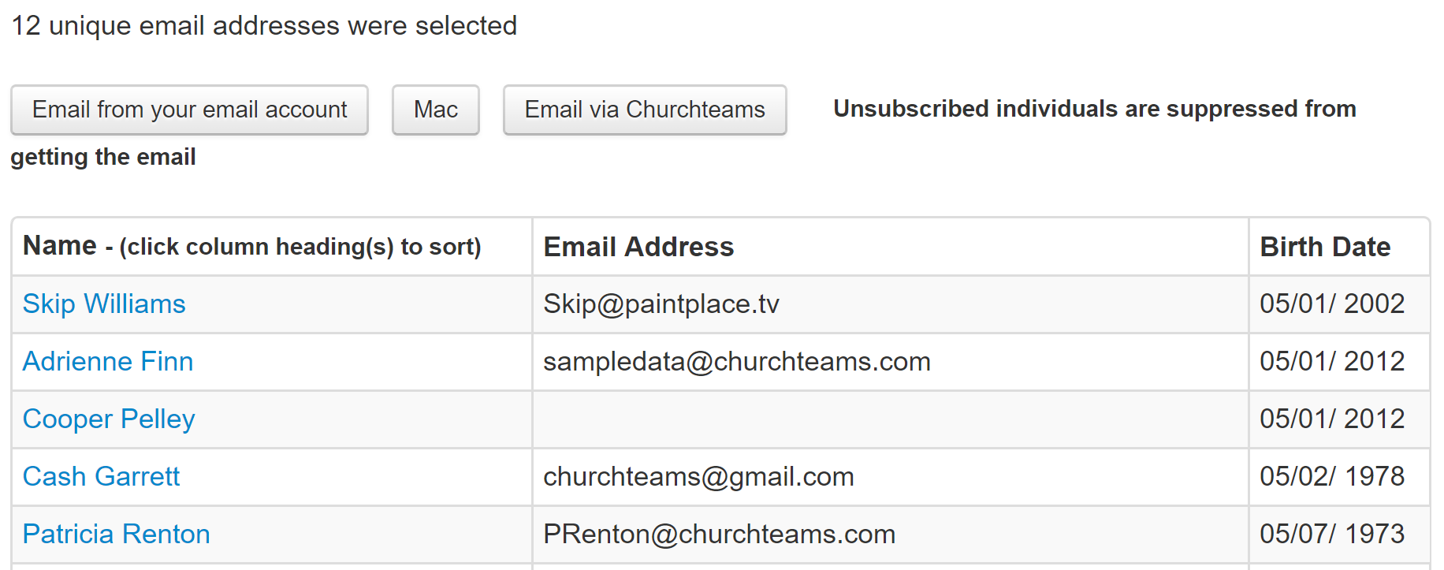This screenshot has height=570, width=1444.
Task: Click Email via Churchteams button
Action: click(644, 110)
